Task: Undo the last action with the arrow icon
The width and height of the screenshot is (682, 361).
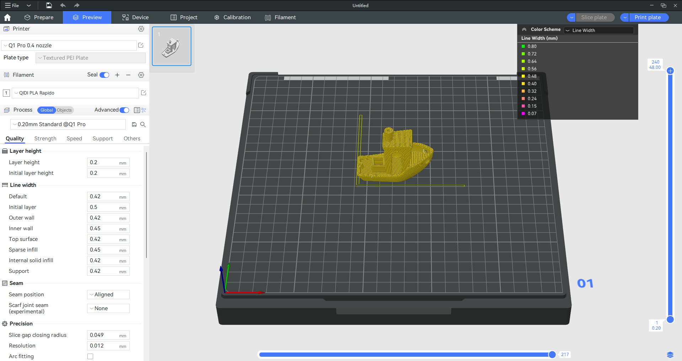Action: click(63, 5)
